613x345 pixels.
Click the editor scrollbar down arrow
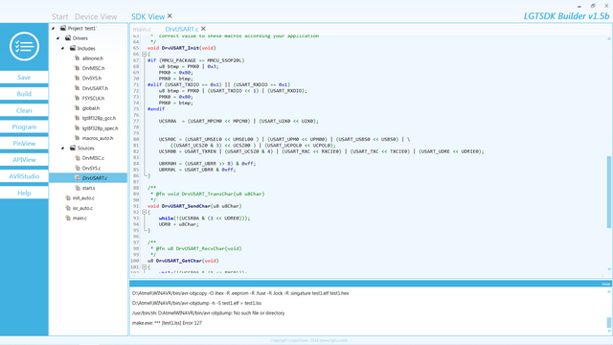tap(609, 269)
